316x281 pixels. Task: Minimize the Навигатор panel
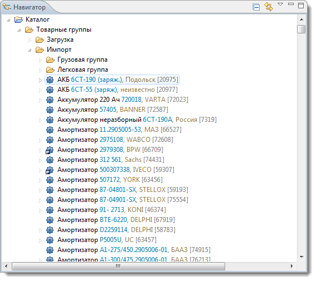tap(291, 4)
